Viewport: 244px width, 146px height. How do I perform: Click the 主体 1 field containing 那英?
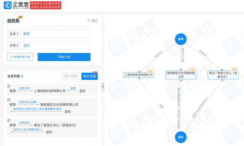point(49,34)
